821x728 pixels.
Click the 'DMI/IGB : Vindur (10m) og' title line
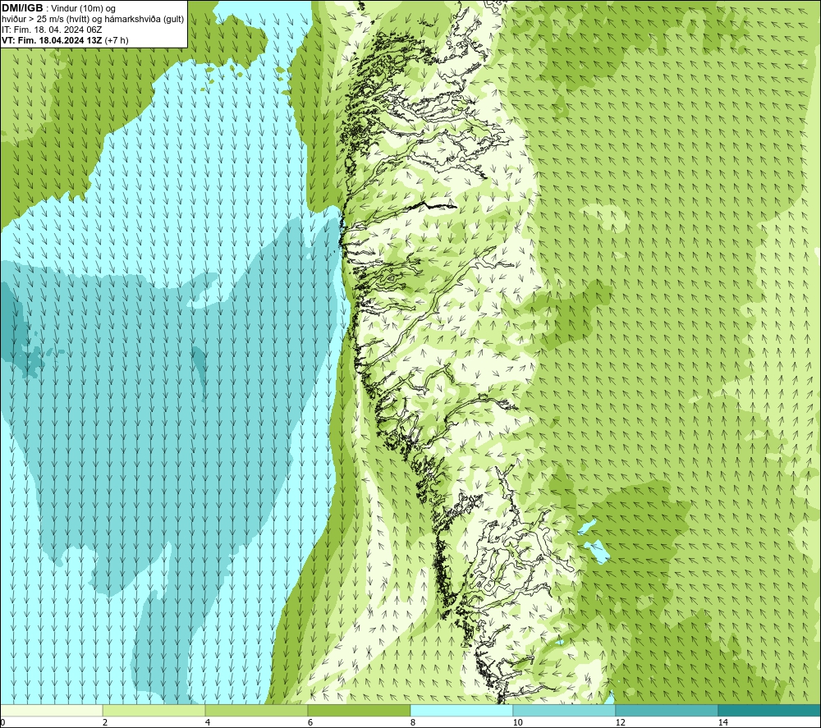(58, 8)
